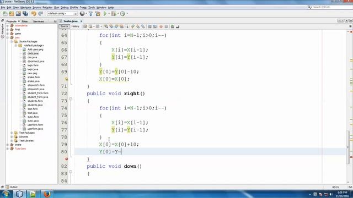Screen dimensions: 353x198
Task: Select the Snake.java editor tab
Action: point(71,21)
